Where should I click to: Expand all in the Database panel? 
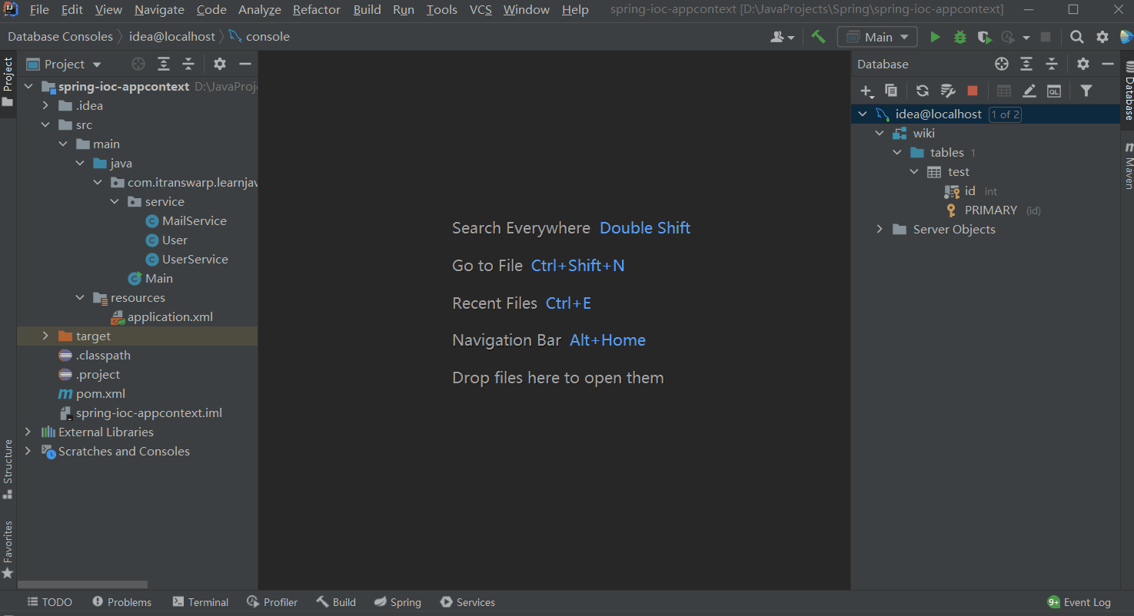[1026, 65]
